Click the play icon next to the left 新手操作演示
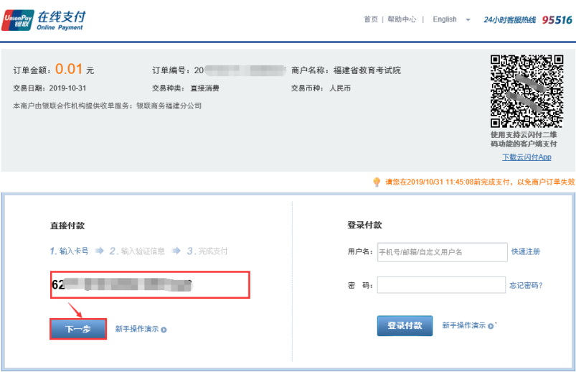The height and width of the screenshot is (372, 576). pos(164,330)
